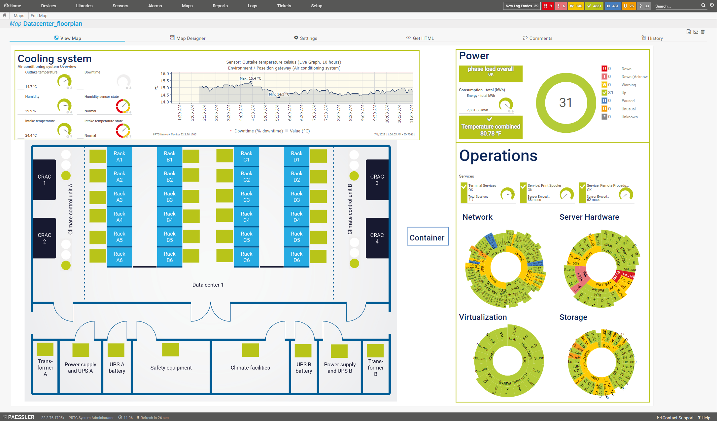Open the alarms icon showing 9 down sensors
717x421 pixels.
tap(548, 6)
